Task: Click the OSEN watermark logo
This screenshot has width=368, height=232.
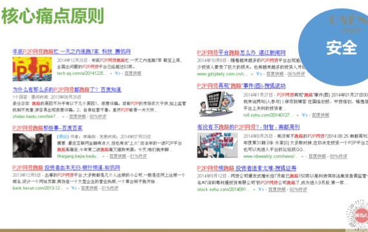Action: pos(348,23)
